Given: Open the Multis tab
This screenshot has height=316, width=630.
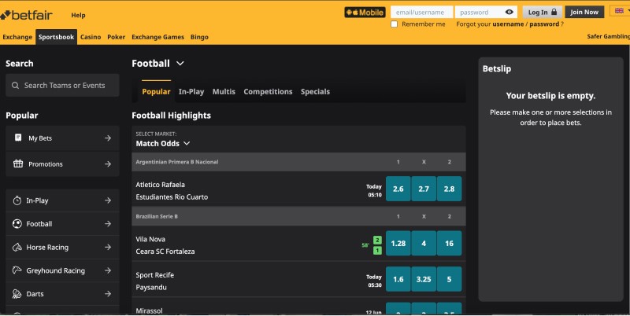Looking at the screenshot, I should coord(224,91).
